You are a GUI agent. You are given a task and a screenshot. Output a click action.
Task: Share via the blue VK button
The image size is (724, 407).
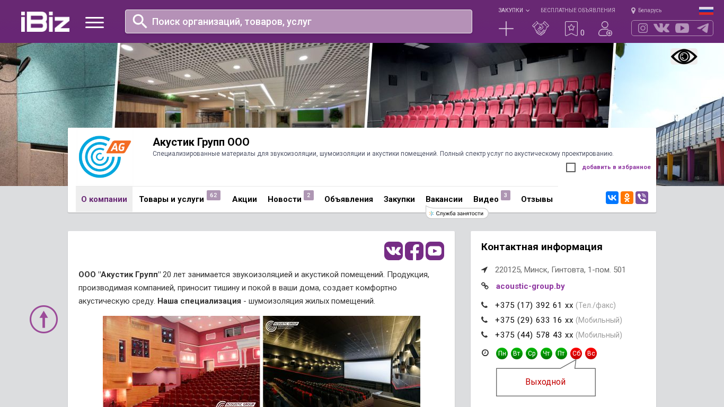click(x=612, y=198)
